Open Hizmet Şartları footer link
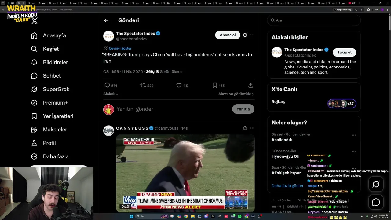 281,200
